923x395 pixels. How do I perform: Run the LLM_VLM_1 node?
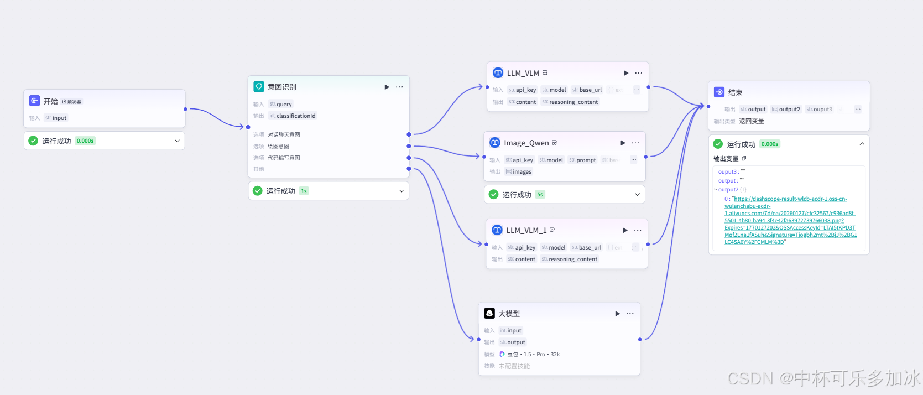(x=625, y=230)
